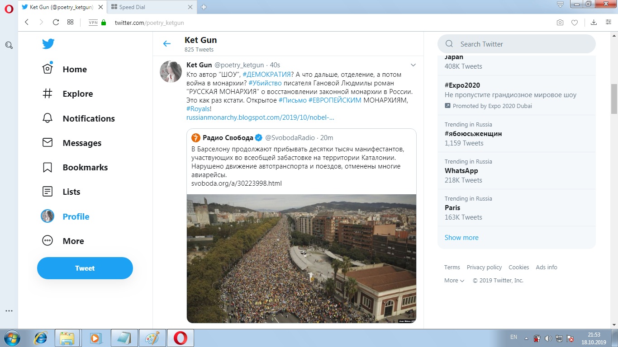The width and height of the screenshot is (618, 347).
Task: Open the Home feed
Action: click(74, 69)
